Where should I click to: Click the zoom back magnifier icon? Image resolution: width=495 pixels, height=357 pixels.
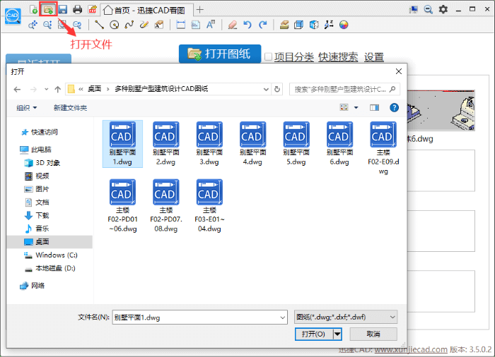coord(77,25)
